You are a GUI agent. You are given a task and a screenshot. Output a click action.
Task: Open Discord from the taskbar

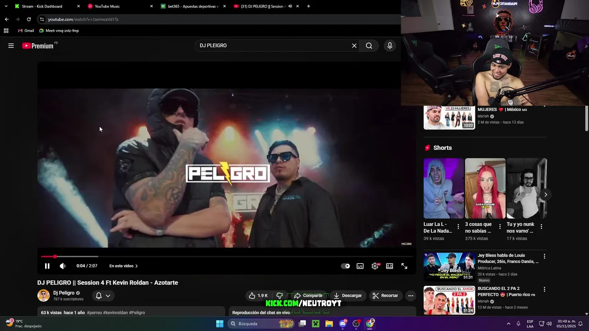pyautogui.click(x=343, y=324)
